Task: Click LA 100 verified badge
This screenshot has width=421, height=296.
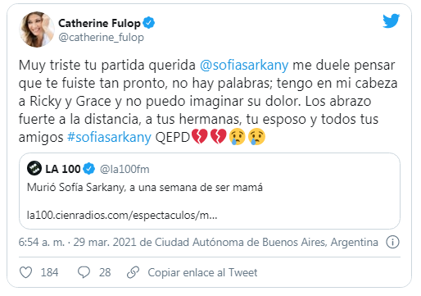Action: 88,169
